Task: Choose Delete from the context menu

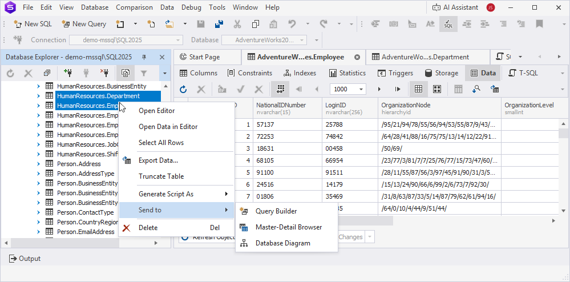Action: tap(176, 228)
